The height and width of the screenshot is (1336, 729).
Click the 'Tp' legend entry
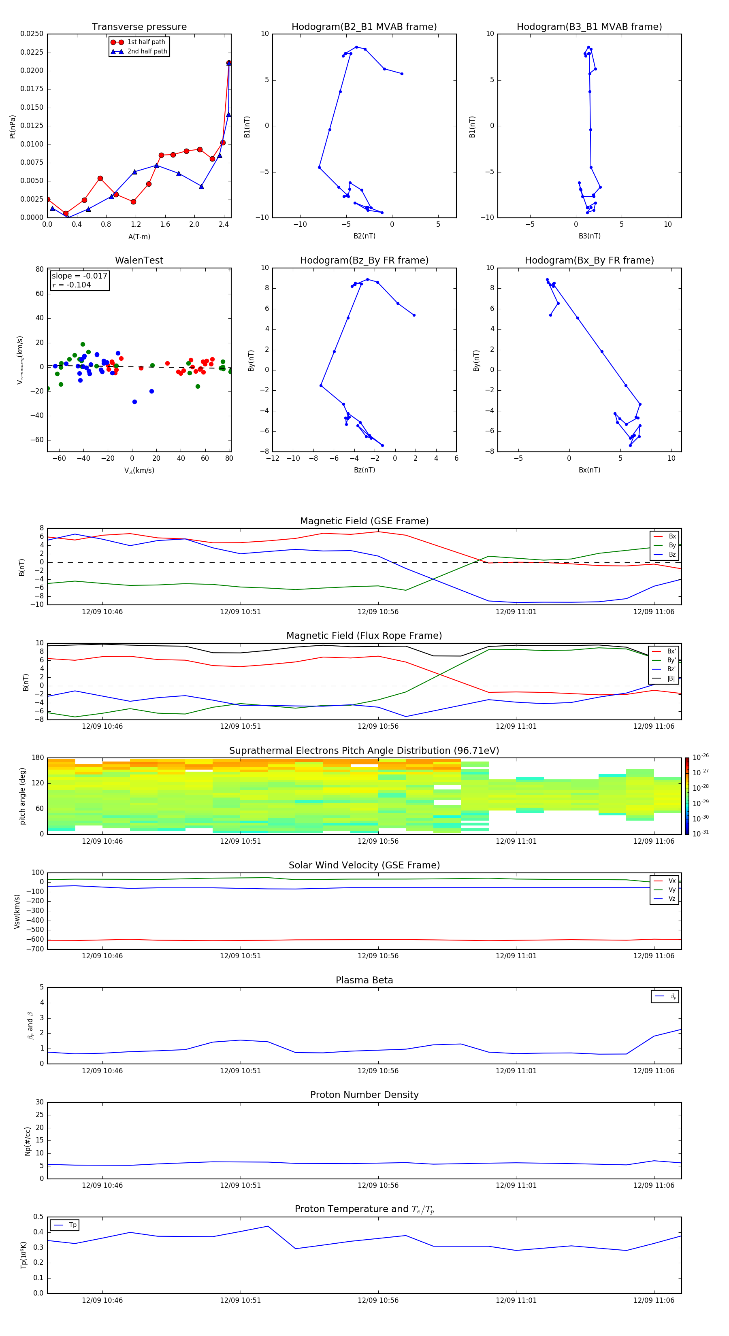point(64,1225)
